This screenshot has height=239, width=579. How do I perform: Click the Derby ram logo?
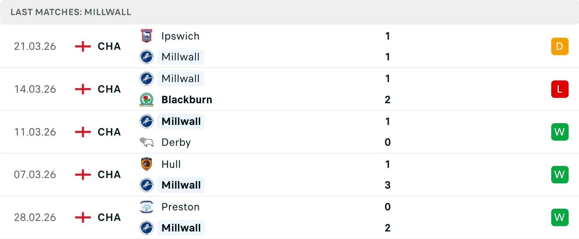coord(146,142)
